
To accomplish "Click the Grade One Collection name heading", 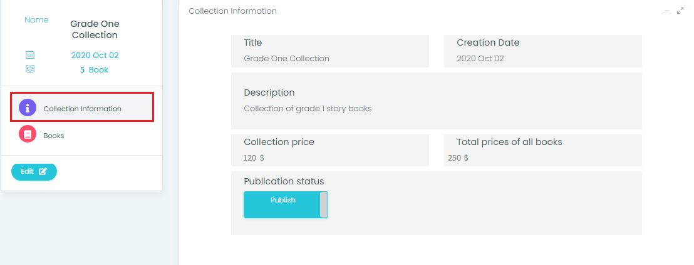I will 95,29.
